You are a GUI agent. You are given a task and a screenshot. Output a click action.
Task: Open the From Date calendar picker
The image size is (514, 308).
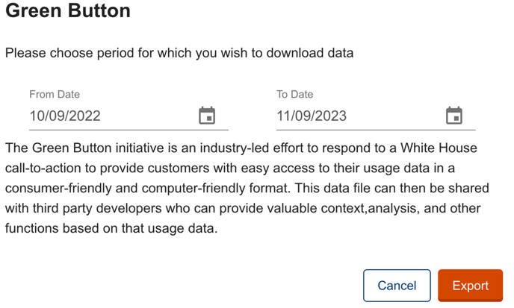[207, 116]
